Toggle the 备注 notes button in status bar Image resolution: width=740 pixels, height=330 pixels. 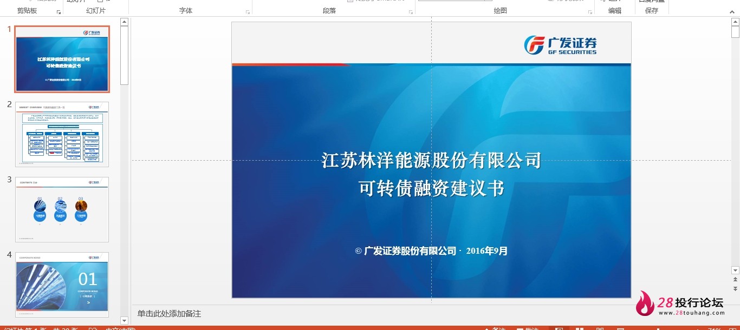(x=494, y=328)
